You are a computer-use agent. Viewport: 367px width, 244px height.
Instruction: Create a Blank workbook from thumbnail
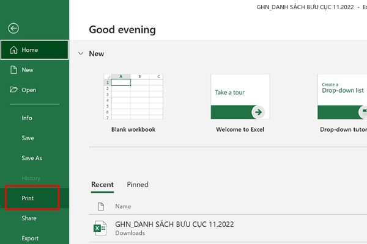[133, 96]
